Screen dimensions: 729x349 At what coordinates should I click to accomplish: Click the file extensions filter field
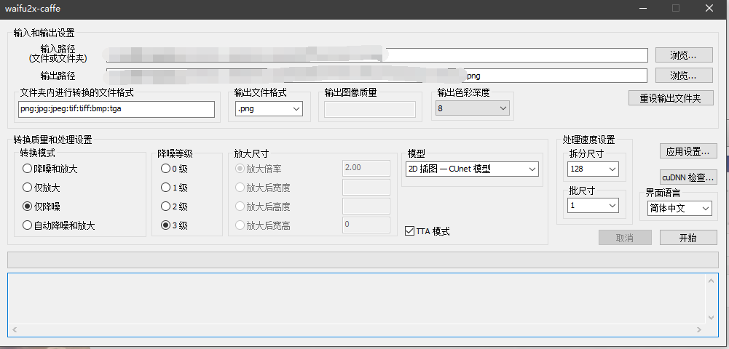(x=117, y=110)
